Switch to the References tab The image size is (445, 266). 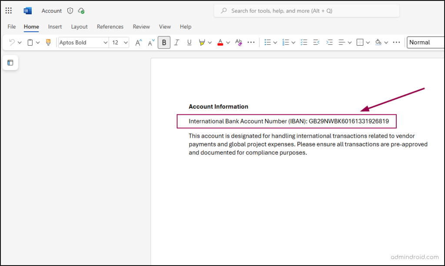pos(110,27)
